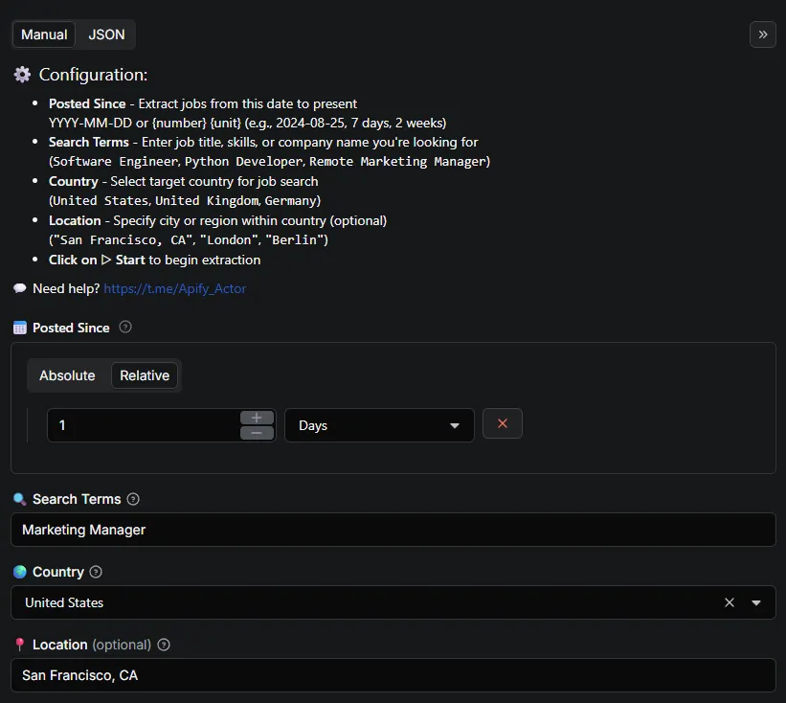Click the help icon next to Posted Since
Image resolution: width=786 pixels, height=703 pixels.
coord(125,327)
